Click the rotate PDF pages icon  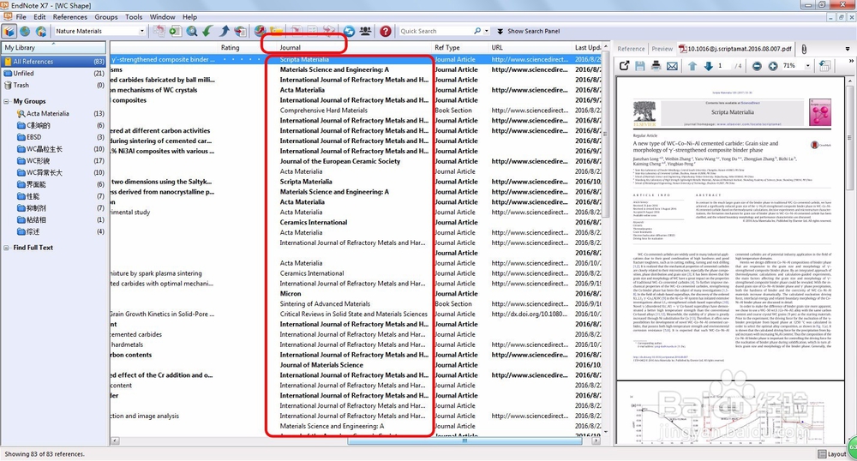coord(824,66)
